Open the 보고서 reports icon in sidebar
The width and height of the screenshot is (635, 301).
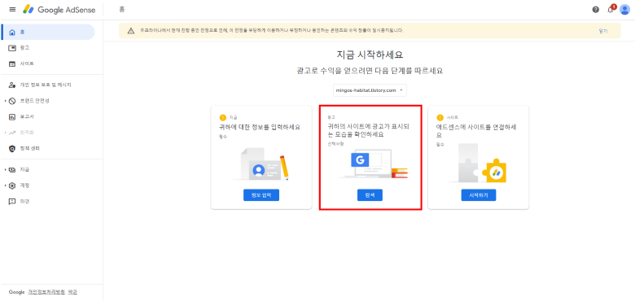tap(12, 117)
